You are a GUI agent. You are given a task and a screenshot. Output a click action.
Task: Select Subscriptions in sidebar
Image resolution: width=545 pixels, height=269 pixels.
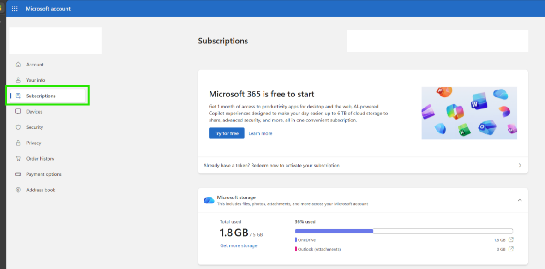pos(47,96)
